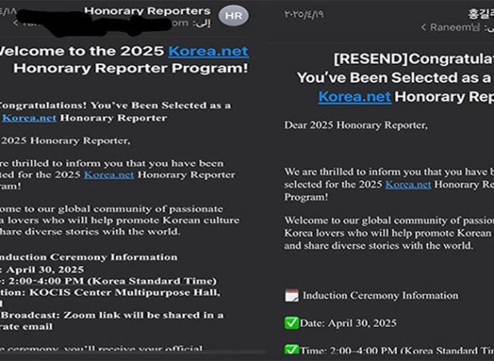Click "Date: April 30, 2025" in right email
Screen dimensions: 494x361
(x=348, y=323)
